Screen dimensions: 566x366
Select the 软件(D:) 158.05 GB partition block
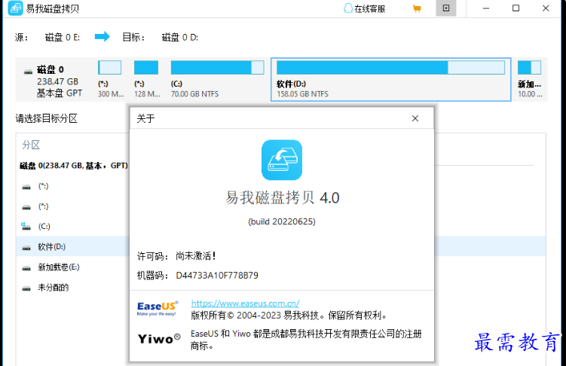391,79
